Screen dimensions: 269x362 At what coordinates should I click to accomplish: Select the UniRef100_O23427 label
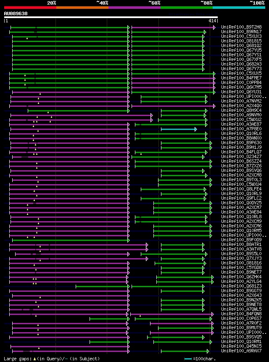click(x=241, y=156)
